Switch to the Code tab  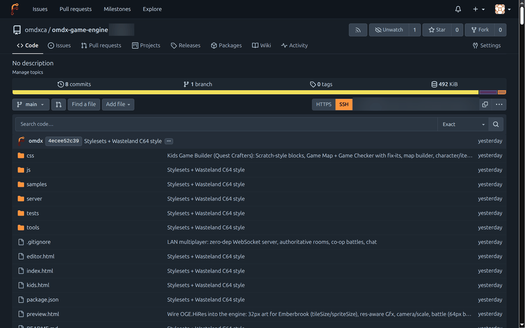click(x=28, y=45)
